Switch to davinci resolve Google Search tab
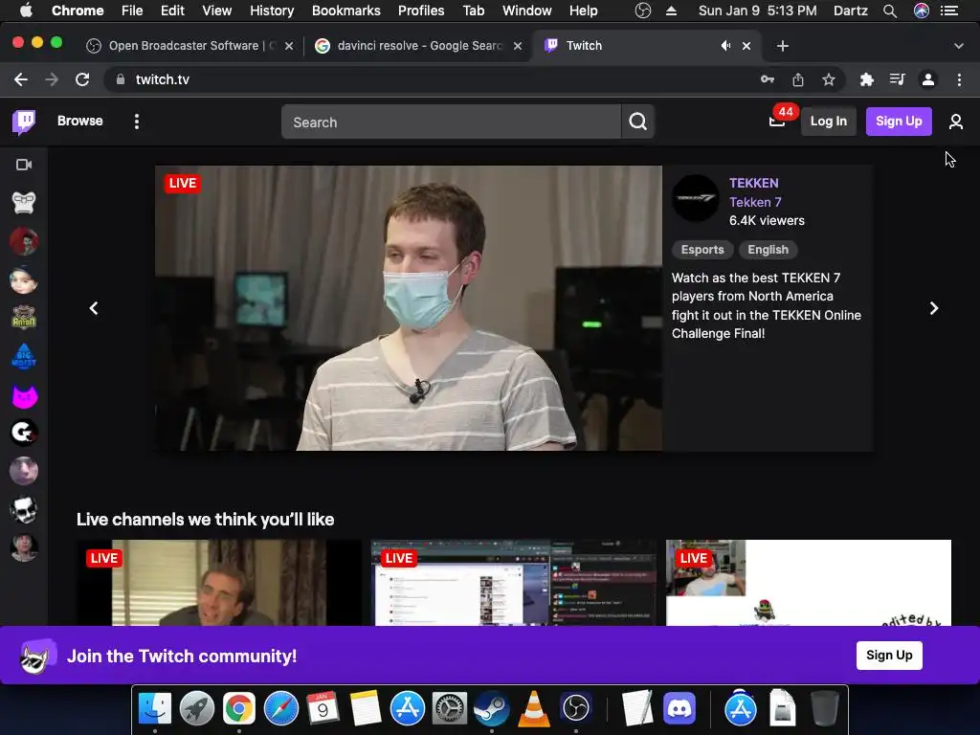 coord(419,46)
